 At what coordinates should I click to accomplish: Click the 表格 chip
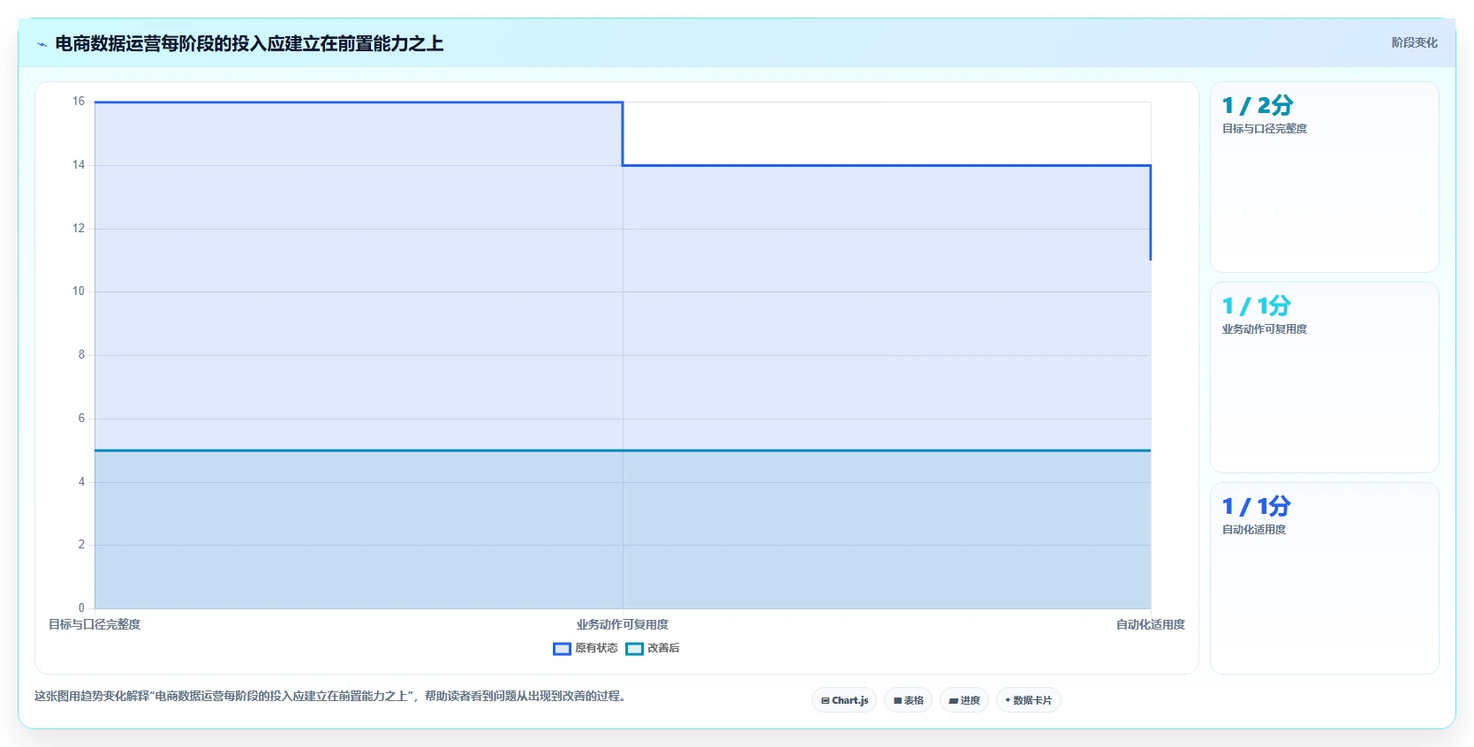(x=908, y=700)
